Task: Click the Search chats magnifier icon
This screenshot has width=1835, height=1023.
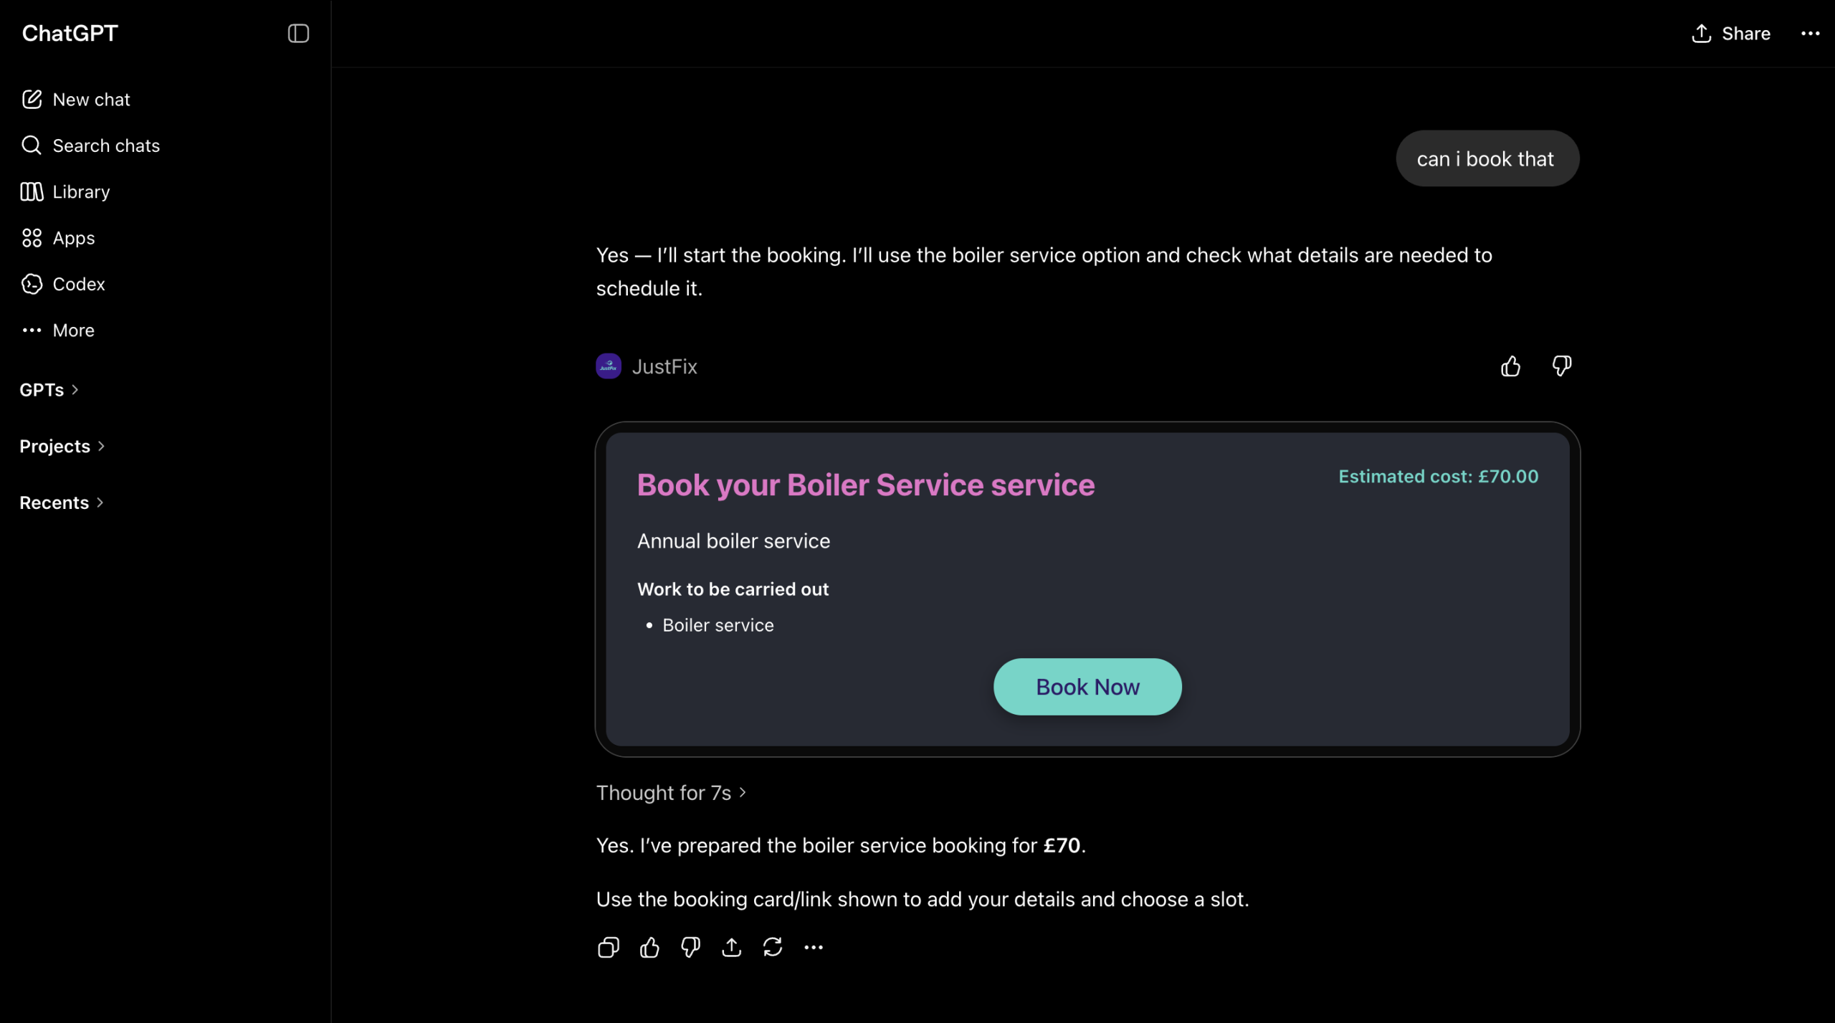Action: pos(32,146)
